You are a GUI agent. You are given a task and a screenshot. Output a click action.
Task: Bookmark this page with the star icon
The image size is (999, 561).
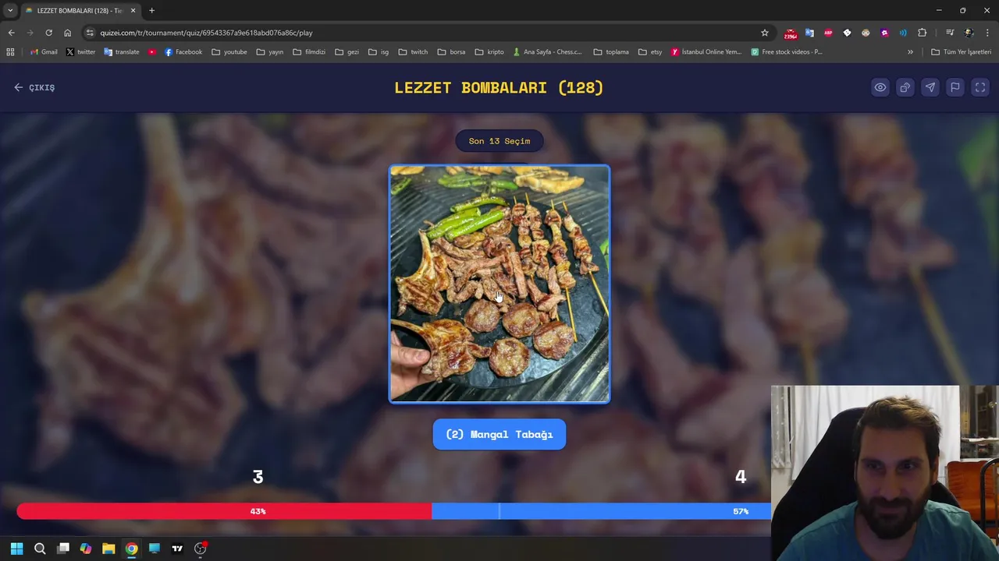pyautogui.click(x=765, y=33)
